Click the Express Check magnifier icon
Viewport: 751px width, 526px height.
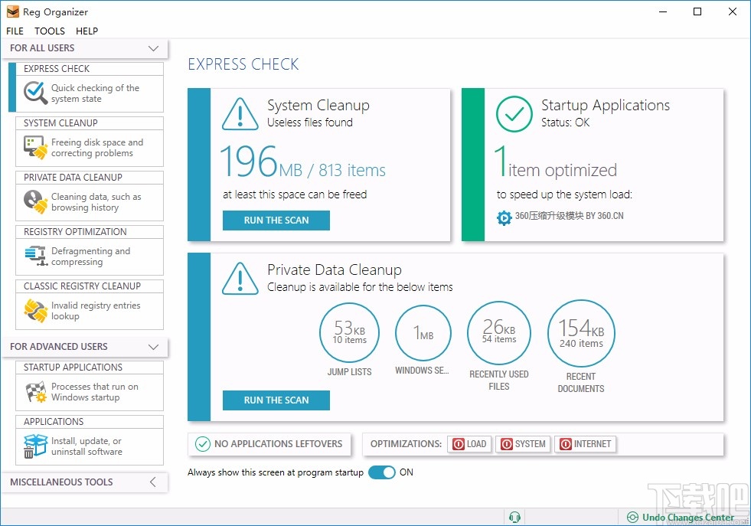(x=35, y=93)
